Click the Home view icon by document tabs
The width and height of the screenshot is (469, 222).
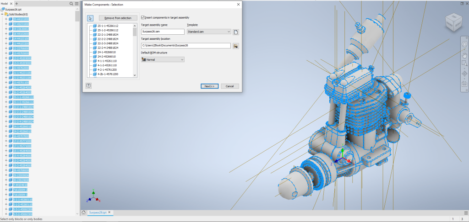click(83, 212)
